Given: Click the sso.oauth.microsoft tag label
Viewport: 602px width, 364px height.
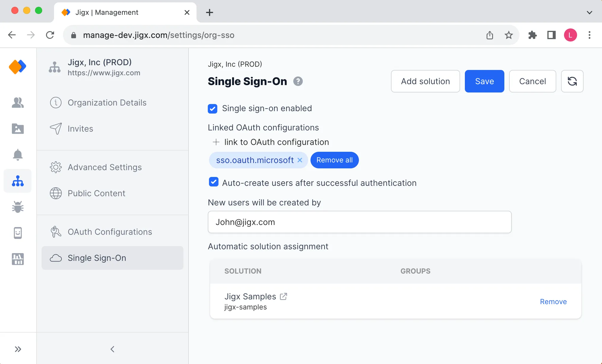Looking at the screenshot, I should (255, 160).
